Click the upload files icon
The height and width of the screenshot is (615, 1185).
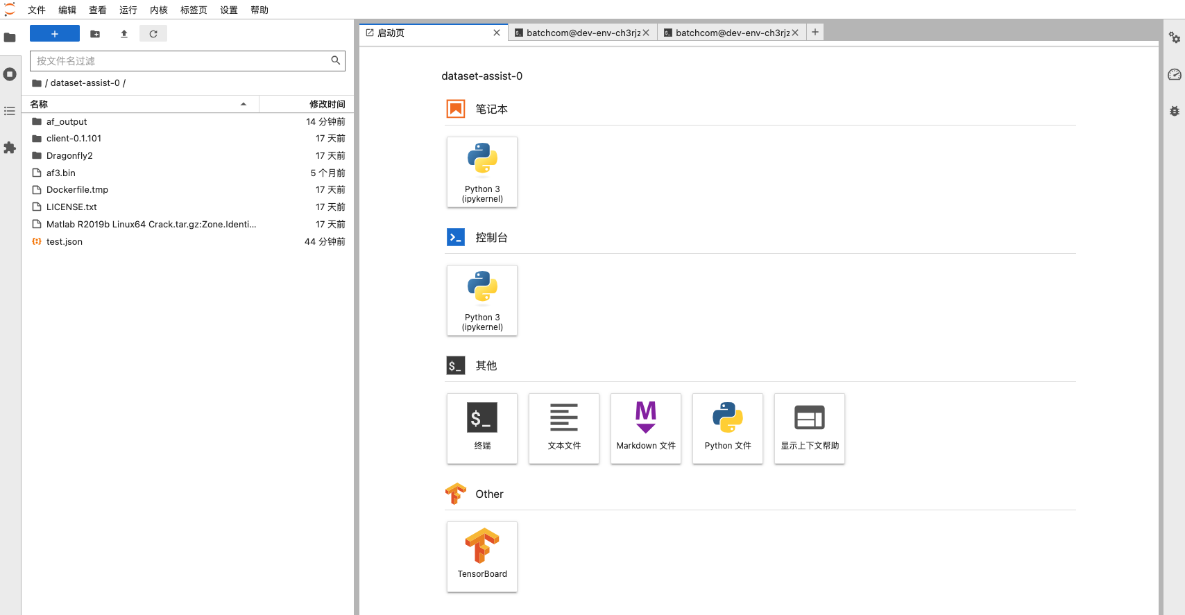pos(124,34)
